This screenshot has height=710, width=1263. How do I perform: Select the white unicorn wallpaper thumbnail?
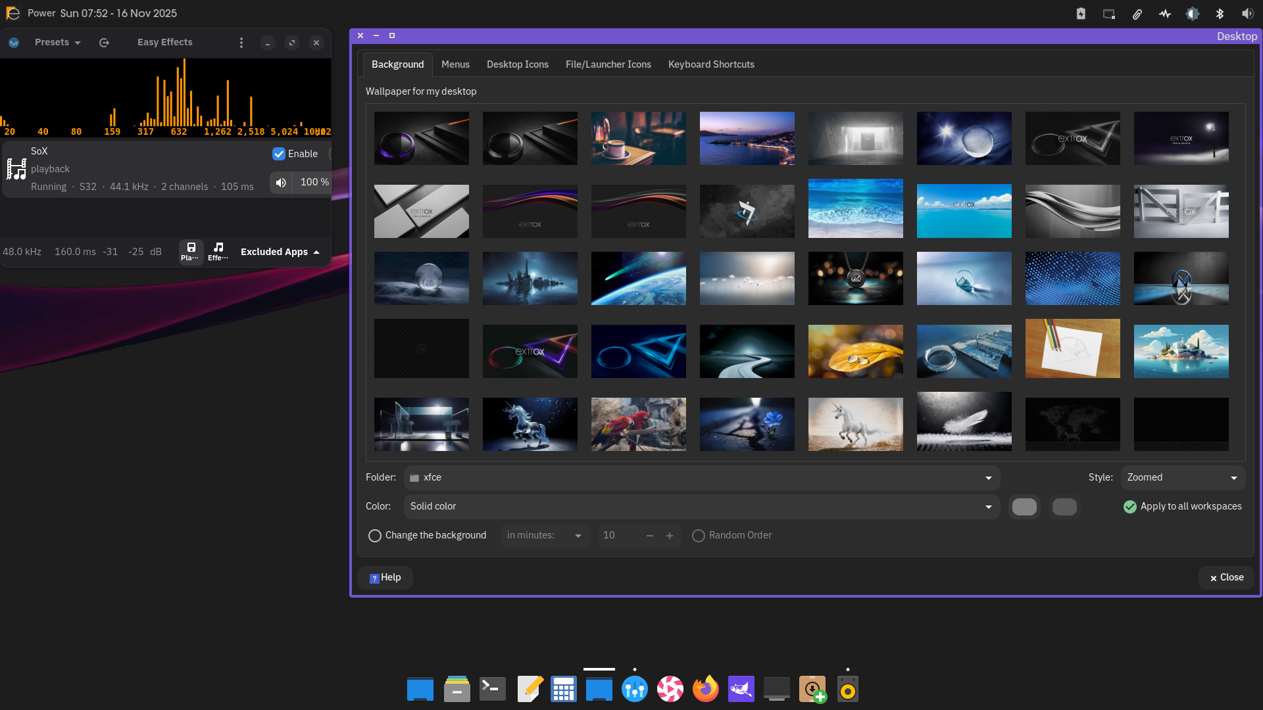click(x=855, y=424)
